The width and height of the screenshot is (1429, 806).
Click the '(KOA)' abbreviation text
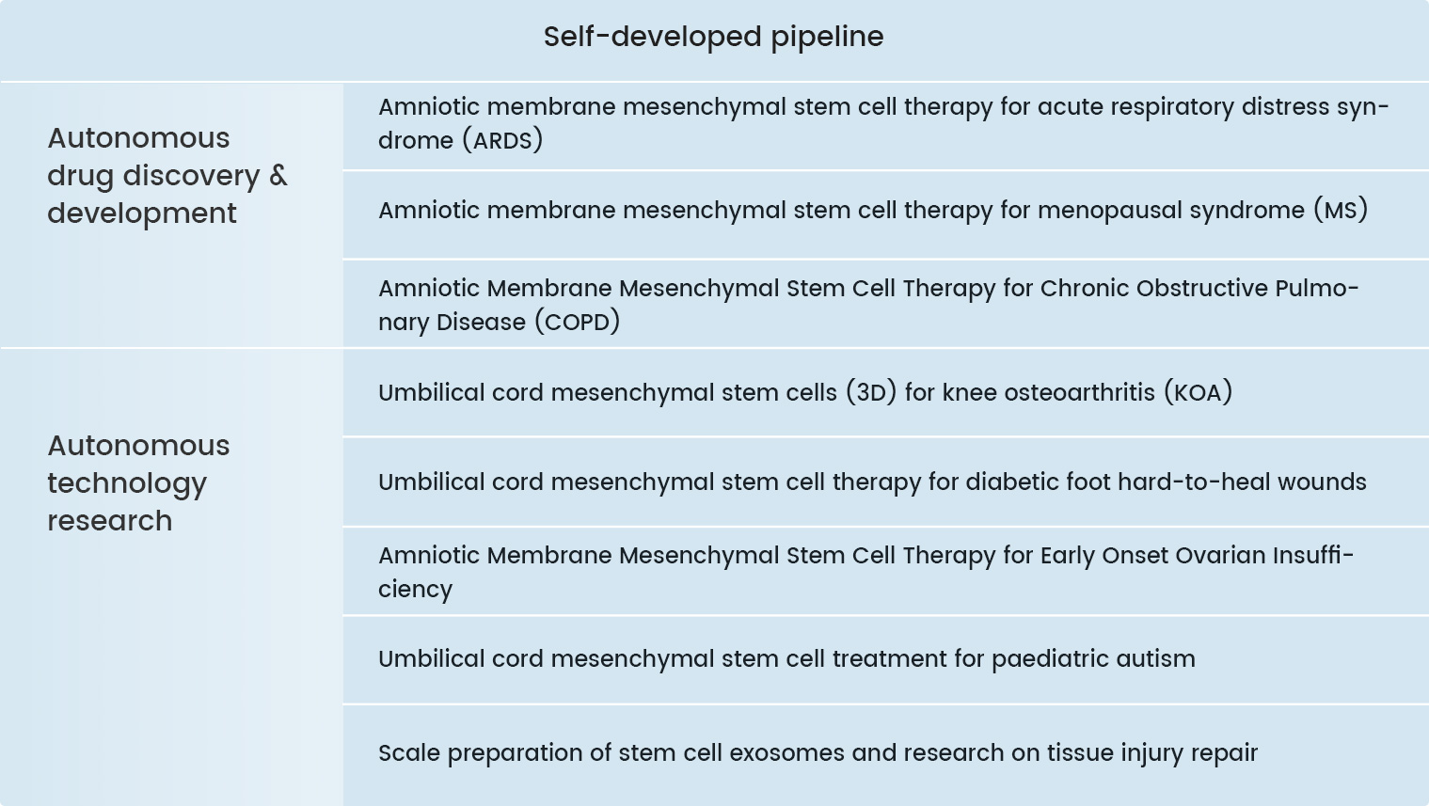(1198, 392)
